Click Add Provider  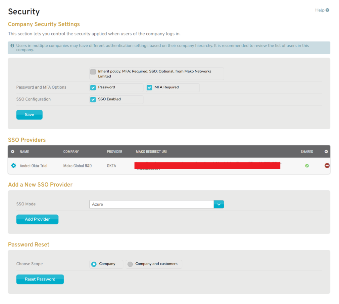37,219
